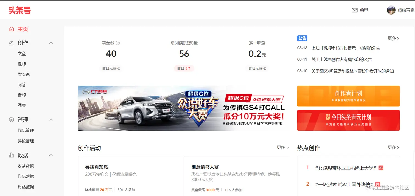Collapse the 数据 menu section
The width and height of the screenshot is (415, 196).
(x=51, y=155)
